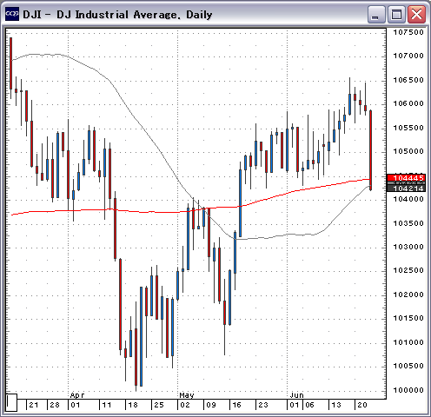431x417 pixels.
Task: Click the 105500 price axis label
Action: coord(408,128)
